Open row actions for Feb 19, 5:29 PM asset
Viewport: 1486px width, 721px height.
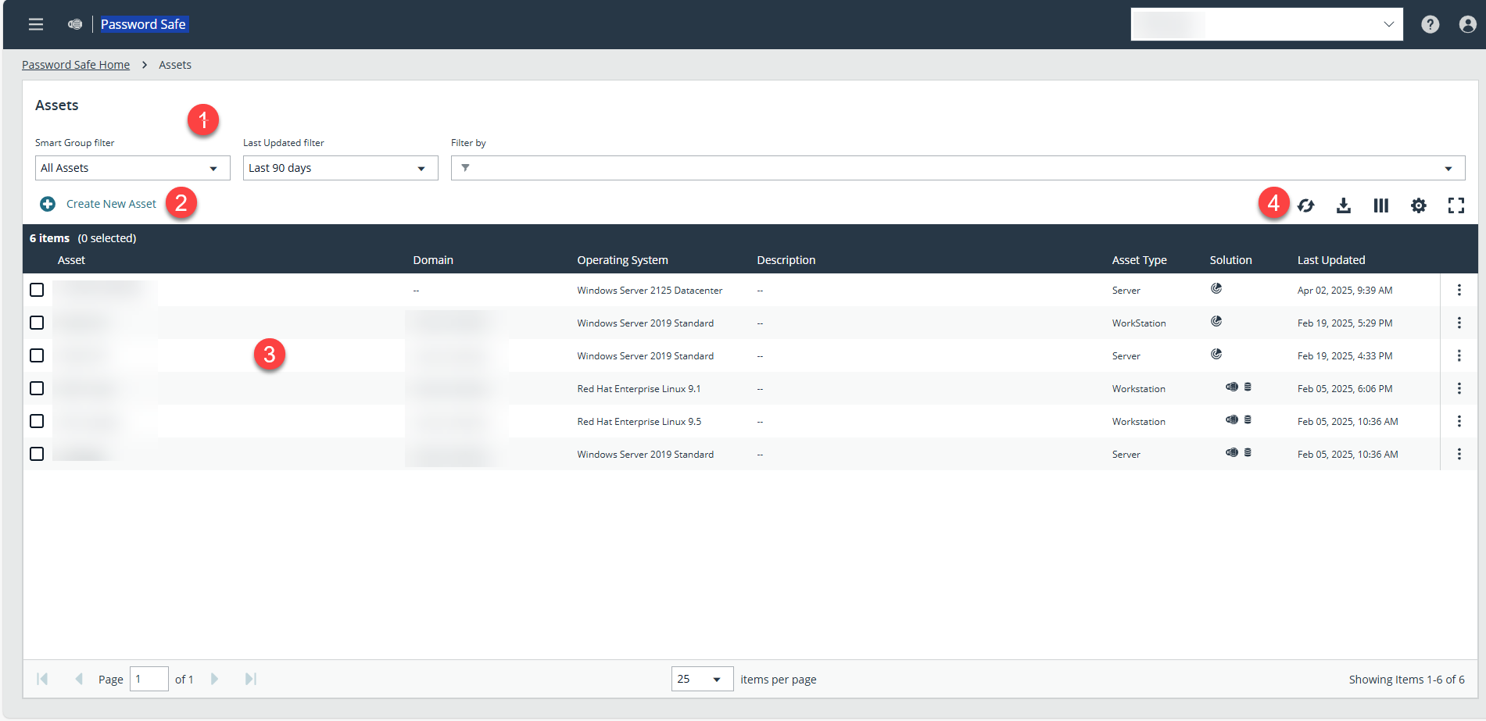tap(1459, 323)
